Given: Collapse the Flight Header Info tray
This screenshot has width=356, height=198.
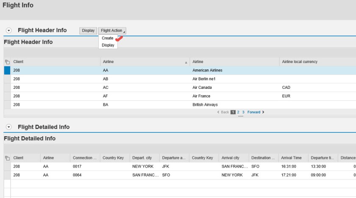Looking at the screenshot, I should coord(8,30).
